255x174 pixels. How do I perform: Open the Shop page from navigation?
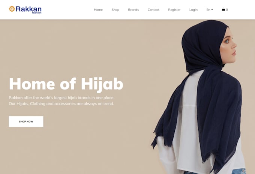(115, 10)
